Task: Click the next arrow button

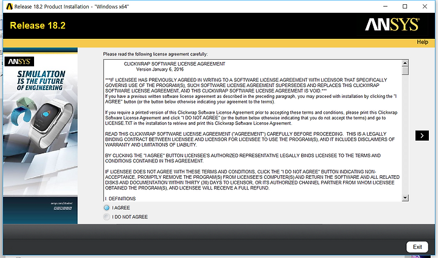Action: pyautogui.click(x=422, y=136)
